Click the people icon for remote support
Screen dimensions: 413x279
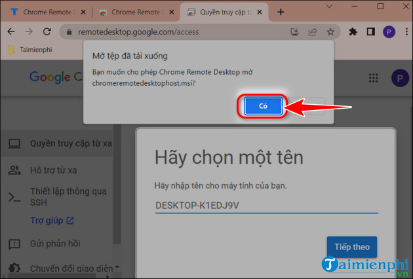pos(14,170)
